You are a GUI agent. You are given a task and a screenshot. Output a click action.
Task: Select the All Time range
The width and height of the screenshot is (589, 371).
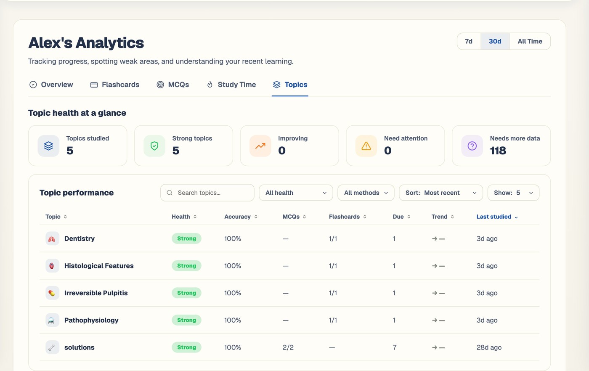[x=530, y=41]
